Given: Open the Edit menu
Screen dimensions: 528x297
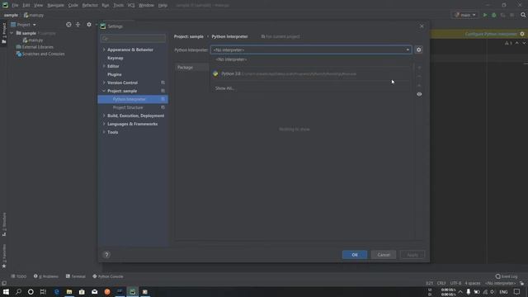Looking at the screenshot, I should pyautogui.click(x=26, y=6).
